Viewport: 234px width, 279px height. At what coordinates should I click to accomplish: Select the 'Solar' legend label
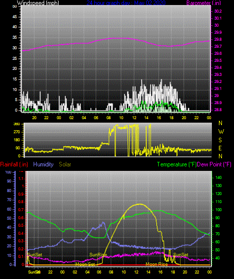tap(65, 164)
